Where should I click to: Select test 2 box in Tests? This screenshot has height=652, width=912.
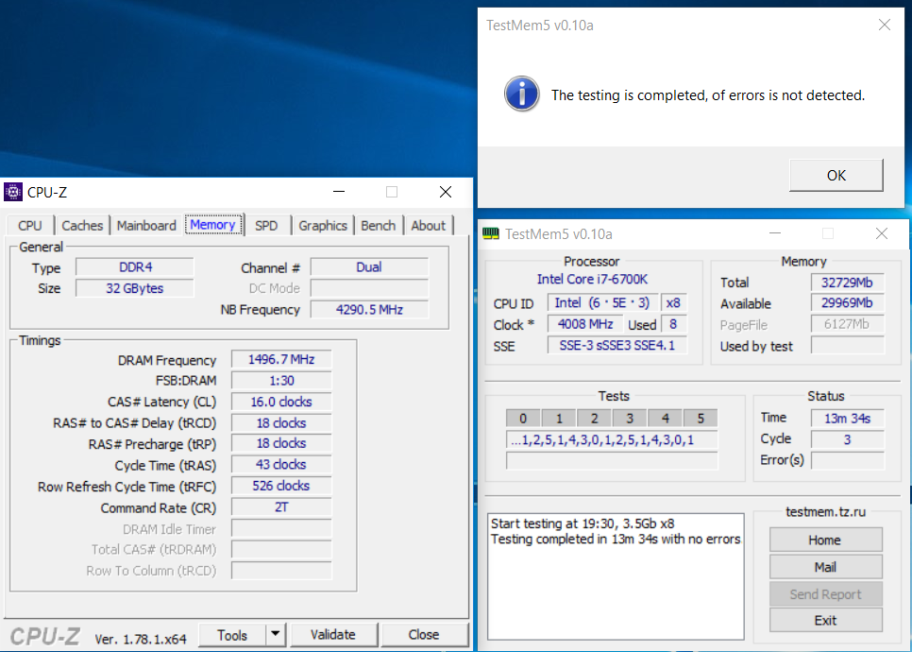(595, 418)
